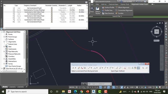Image resolution: width=168 pixels, height=94 pixels.
Task: Open the line tool dropdown arrow
Action: pyautogui.click(x=91, y=68)
